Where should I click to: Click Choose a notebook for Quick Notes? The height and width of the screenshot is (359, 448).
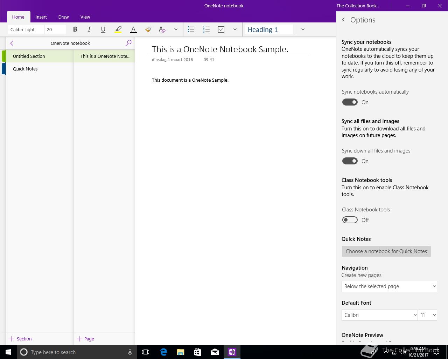pos(386,251)
